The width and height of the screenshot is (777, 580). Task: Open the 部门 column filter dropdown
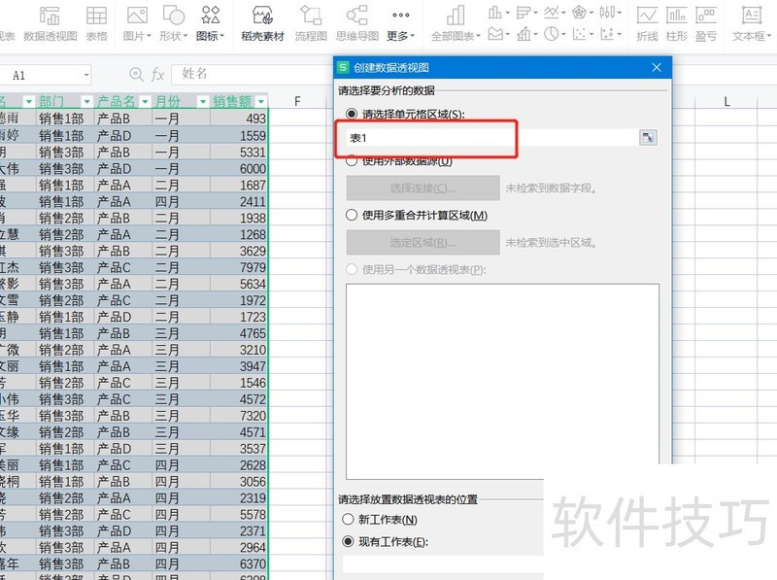pos(86,102)
